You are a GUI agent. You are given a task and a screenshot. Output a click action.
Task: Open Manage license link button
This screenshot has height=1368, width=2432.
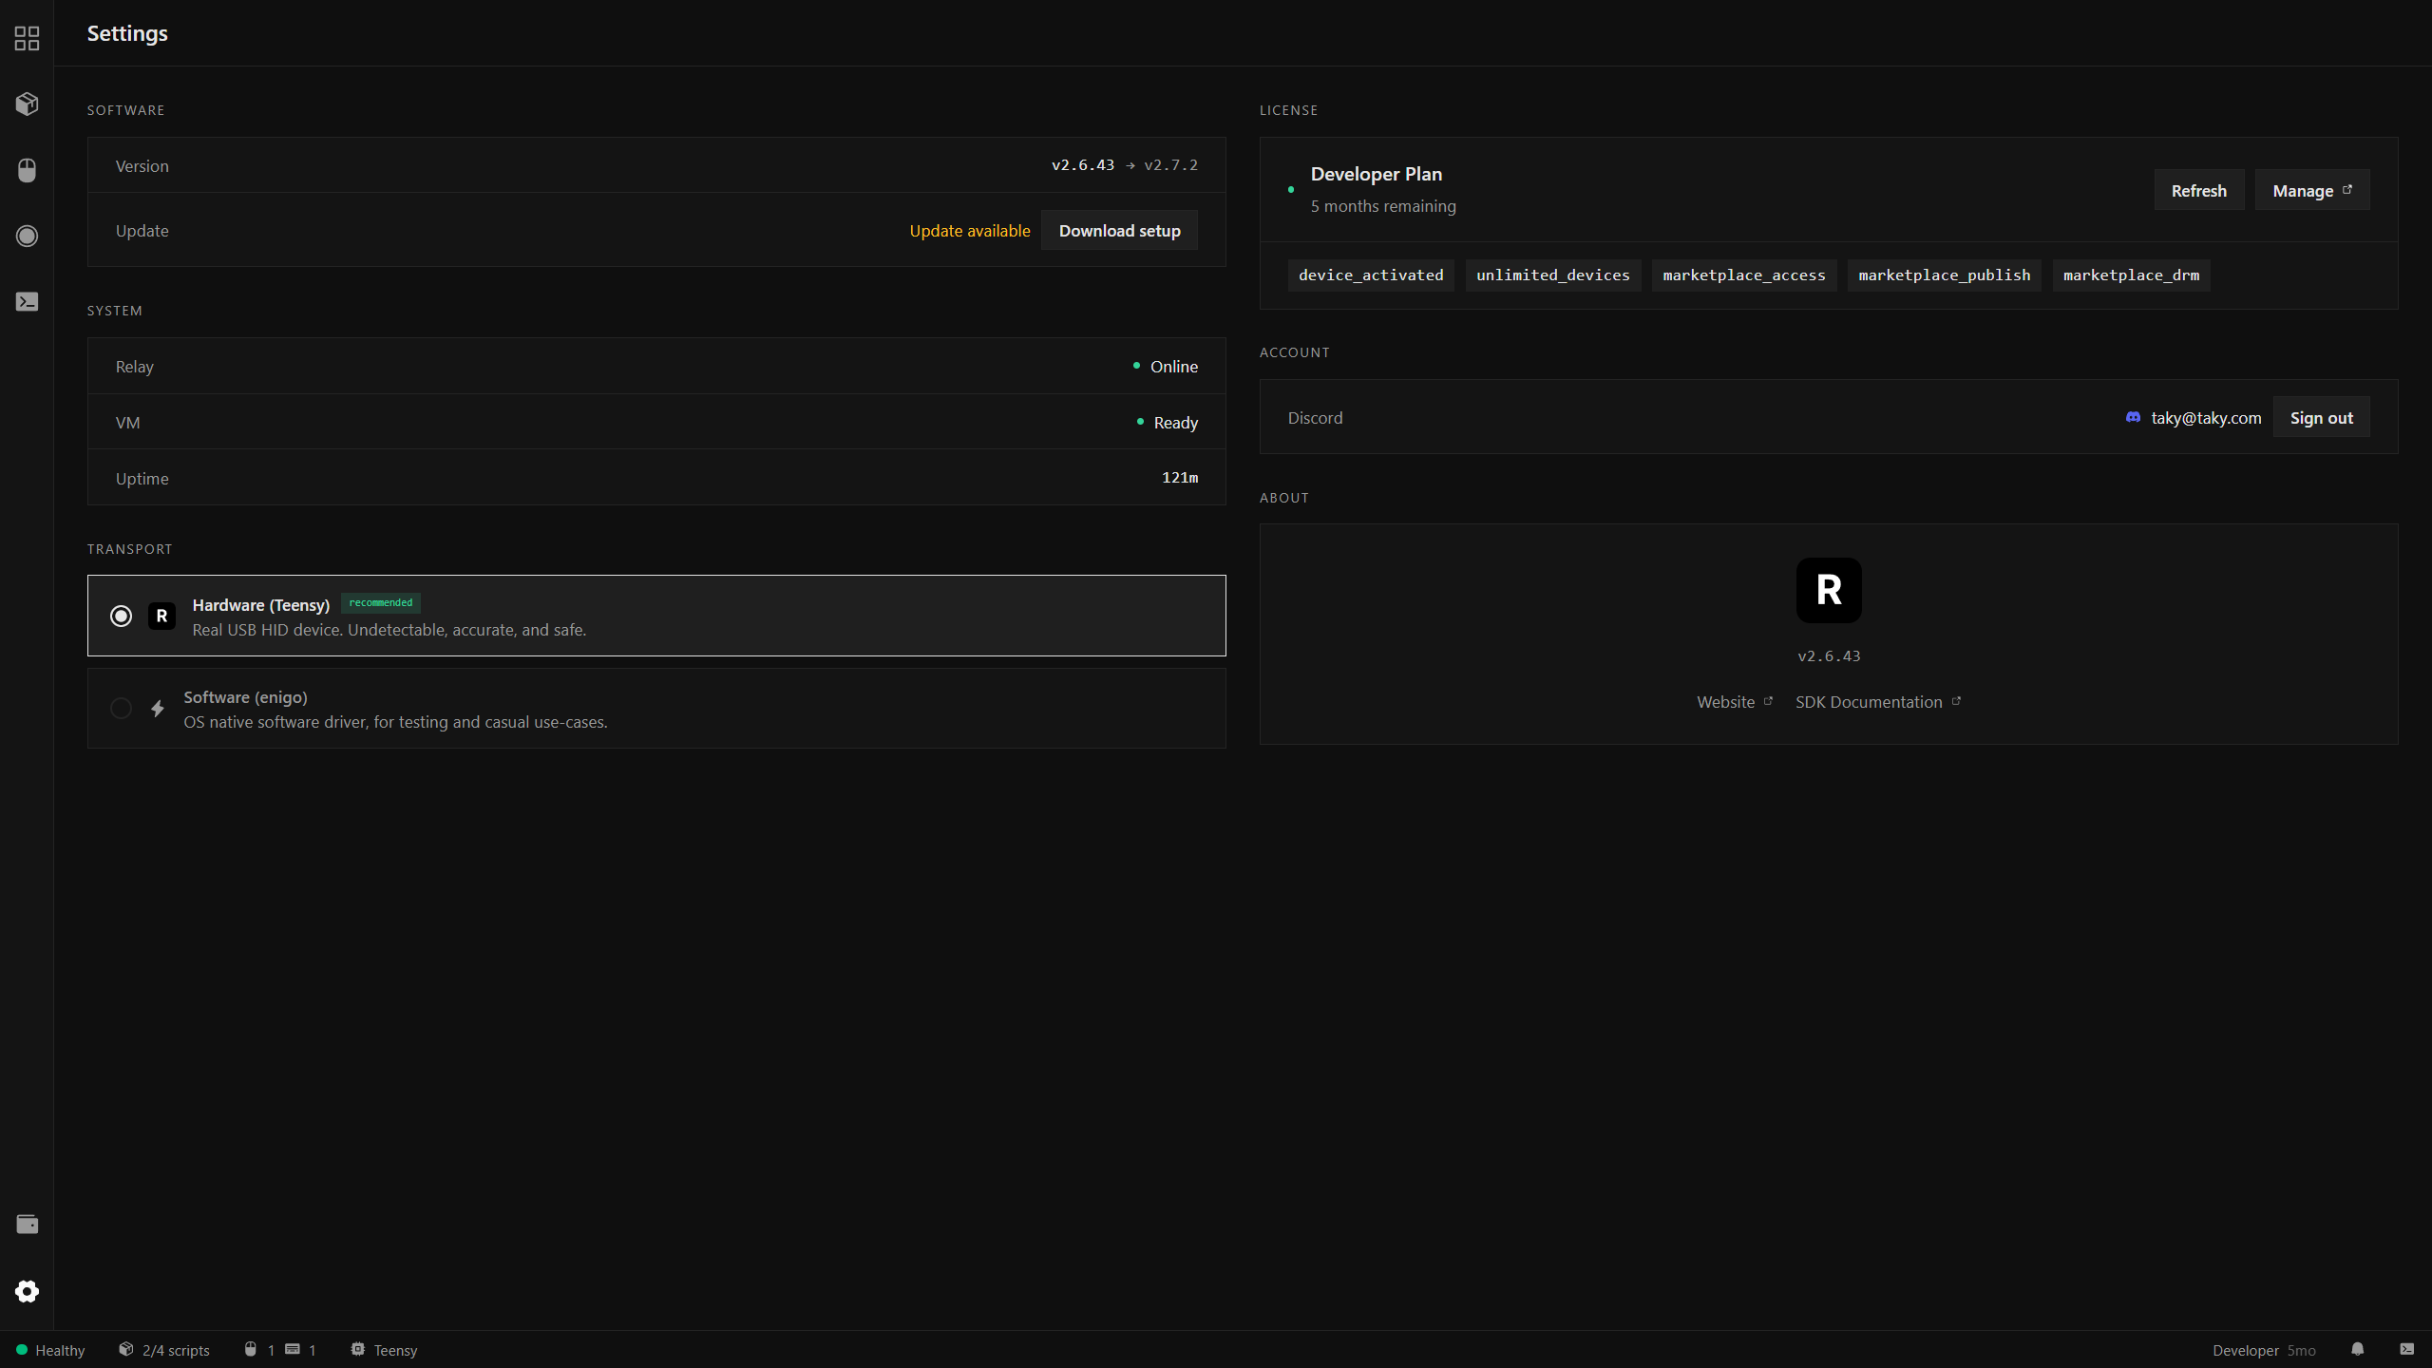coord(2311,190)
